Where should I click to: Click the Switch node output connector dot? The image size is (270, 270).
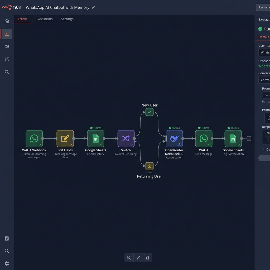(134, 138)
